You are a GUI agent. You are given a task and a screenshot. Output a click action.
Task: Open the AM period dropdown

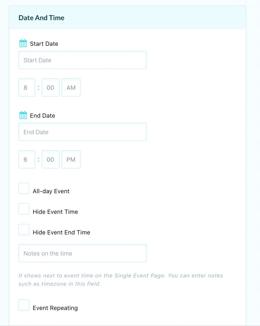pos(71,88)
